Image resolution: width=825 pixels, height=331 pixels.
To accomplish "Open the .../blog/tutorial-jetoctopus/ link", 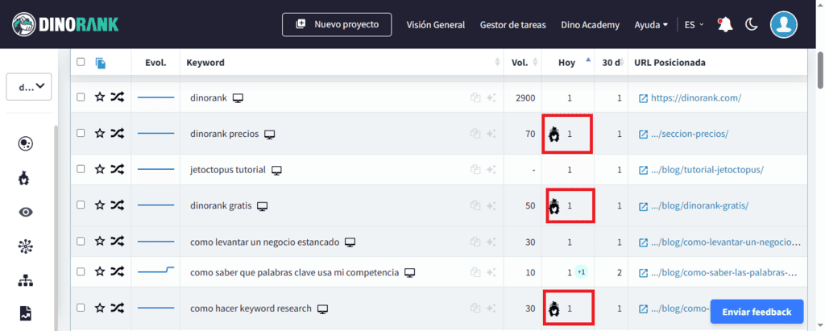I will pyautogui.click(x=707, y=170).
